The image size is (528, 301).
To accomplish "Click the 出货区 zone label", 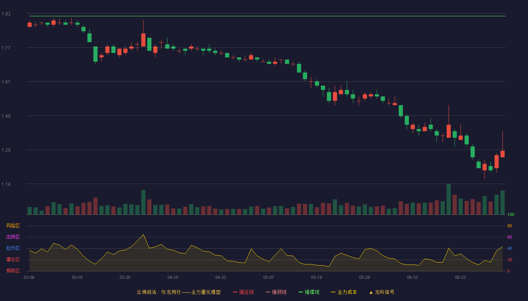I will pos(13,237).
